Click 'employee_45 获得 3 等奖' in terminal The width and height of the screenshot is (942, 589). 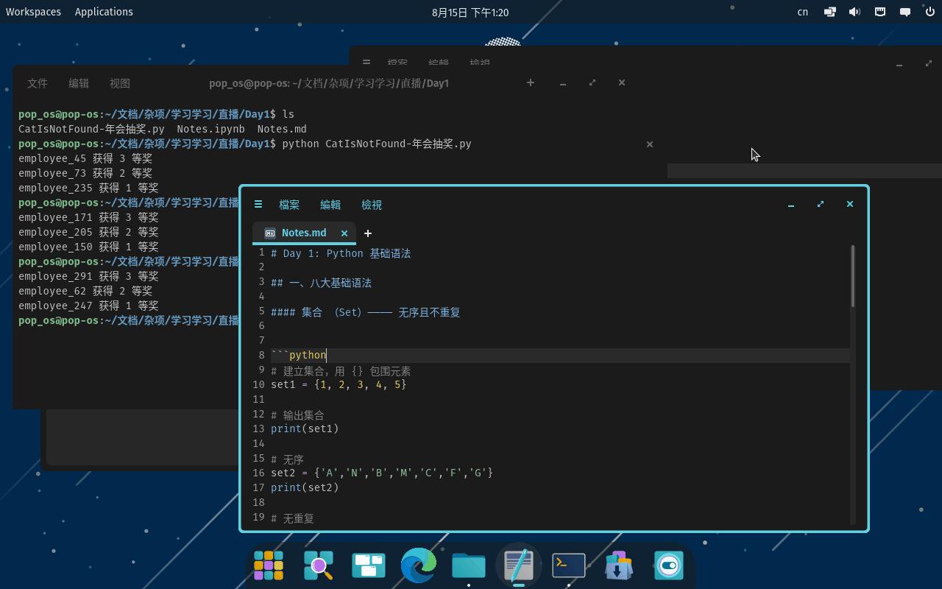[85, 158]
